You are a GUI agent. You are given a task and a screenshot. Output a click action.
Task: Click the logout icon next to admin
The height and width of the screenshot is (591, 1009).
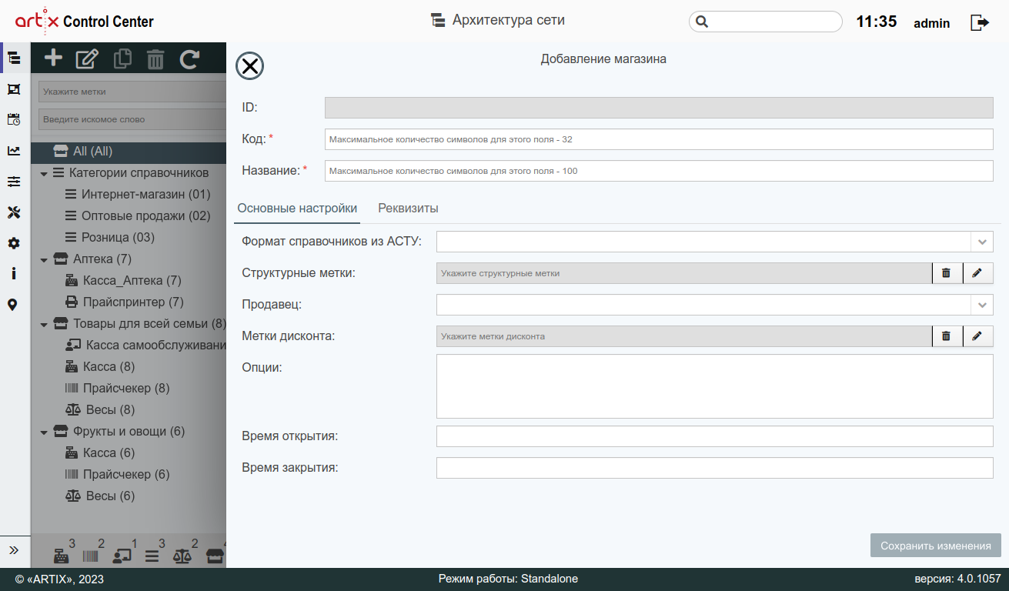pos(980,22)
